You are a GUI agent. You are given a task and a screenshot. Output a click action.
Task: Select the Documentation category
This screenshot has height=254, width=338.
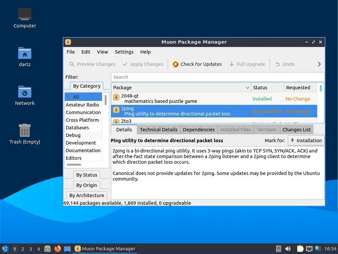click(83, 150)
